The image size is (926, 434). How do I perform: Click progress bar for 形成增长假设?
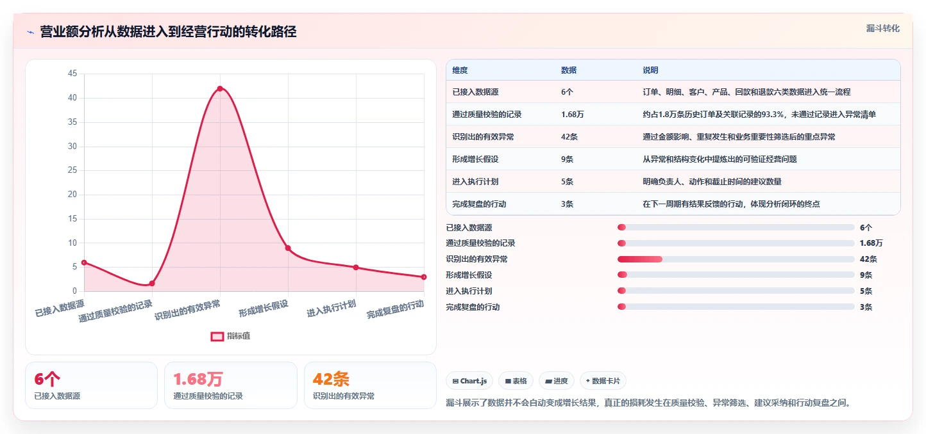[736, 275]
